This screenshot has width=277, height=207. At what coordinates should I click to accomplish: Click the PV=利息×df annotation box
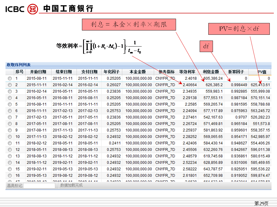[x=239, y=29]
